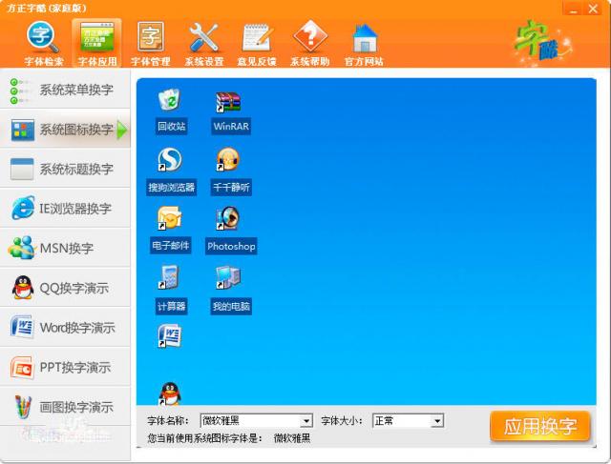Select 画图换字演示 in sidebar
The image size is (611, 464).
[65, 407]
